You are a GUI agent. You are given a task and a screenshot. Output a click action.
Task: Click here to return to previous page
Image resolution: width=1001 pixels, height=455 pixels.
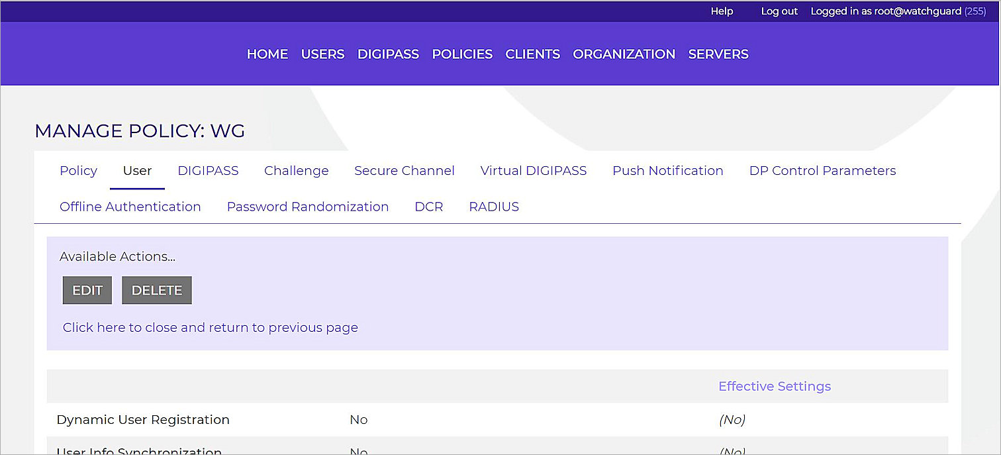point(210,327)
